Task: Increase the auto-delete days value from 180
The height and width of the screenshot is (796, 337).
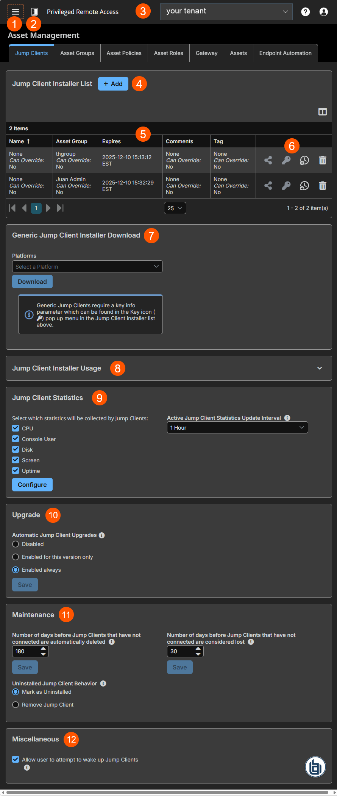Action: tap(44, 649)
